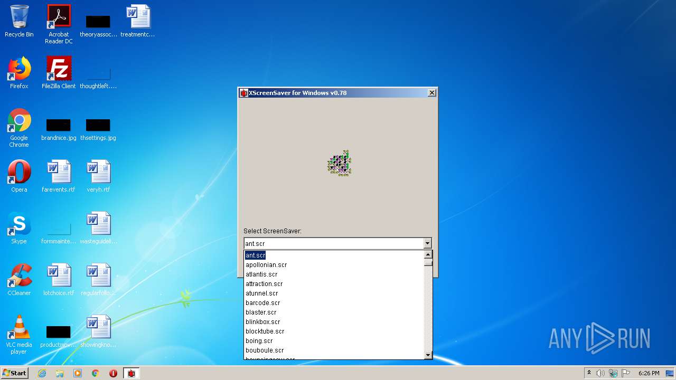Choose bouboule.scr from the list
The height and width of the screenshot is (380, 676).
coord(334,350)
